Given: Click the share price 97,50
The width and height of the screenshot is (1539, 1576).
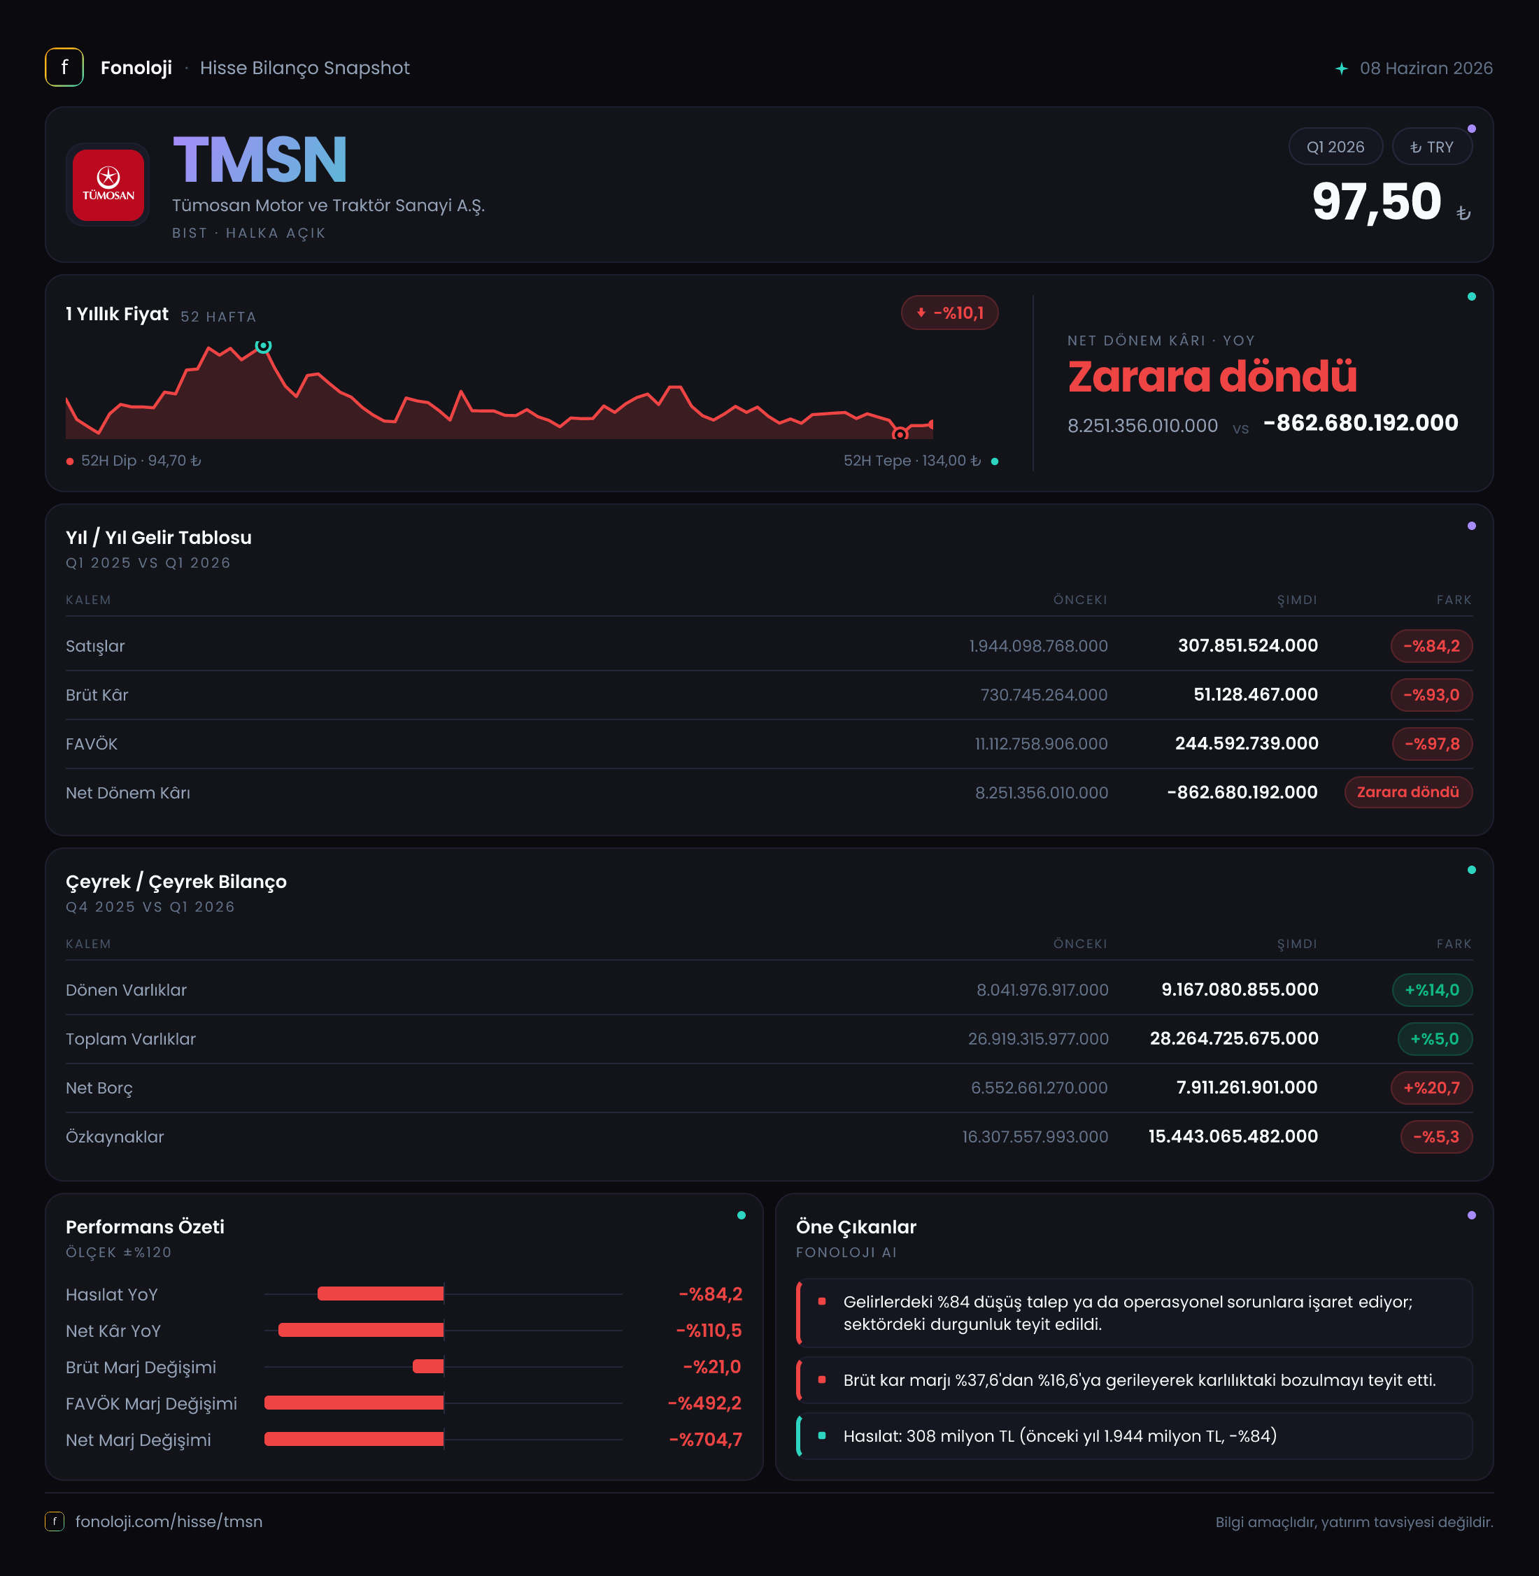Looking at the screenshot, I should point(1377,201).
